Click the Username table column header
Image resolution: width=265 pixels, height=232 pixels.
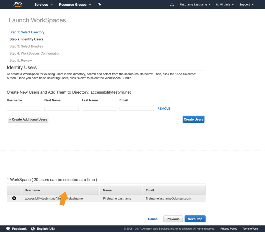(60, 190)
